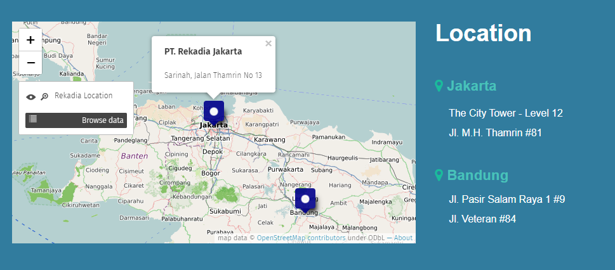Click the Jl. Pasir Salam Raya address
Viewport: 615px width, 270px height.
click(x=506, y=199)
